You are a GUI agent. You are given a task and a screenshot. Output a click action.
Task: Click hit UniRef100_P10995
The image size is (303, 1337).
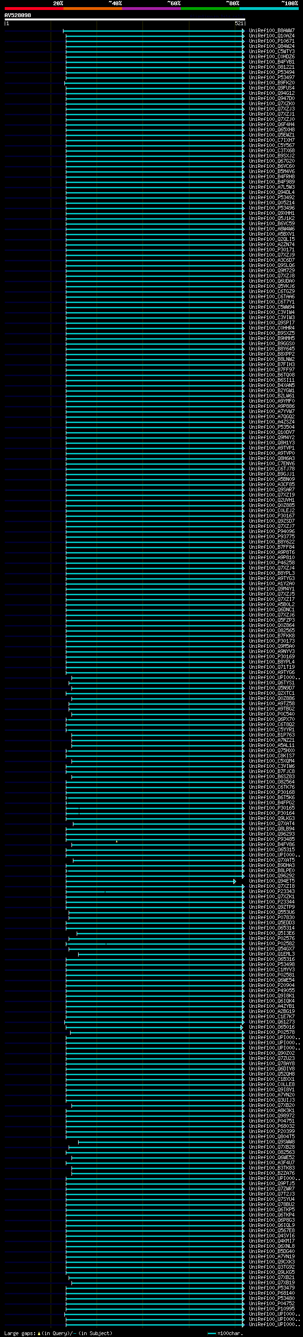(271, 1309)
